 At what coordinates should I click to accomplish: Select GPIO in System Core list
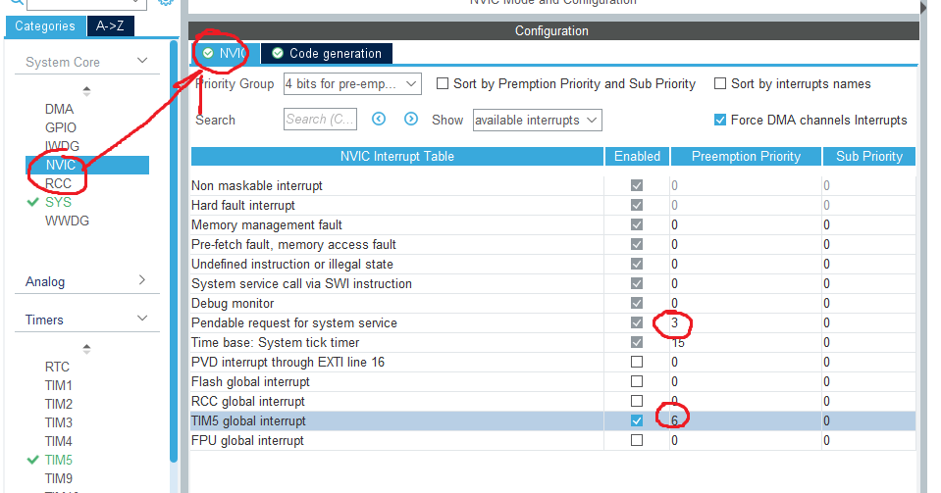[60, 127]
